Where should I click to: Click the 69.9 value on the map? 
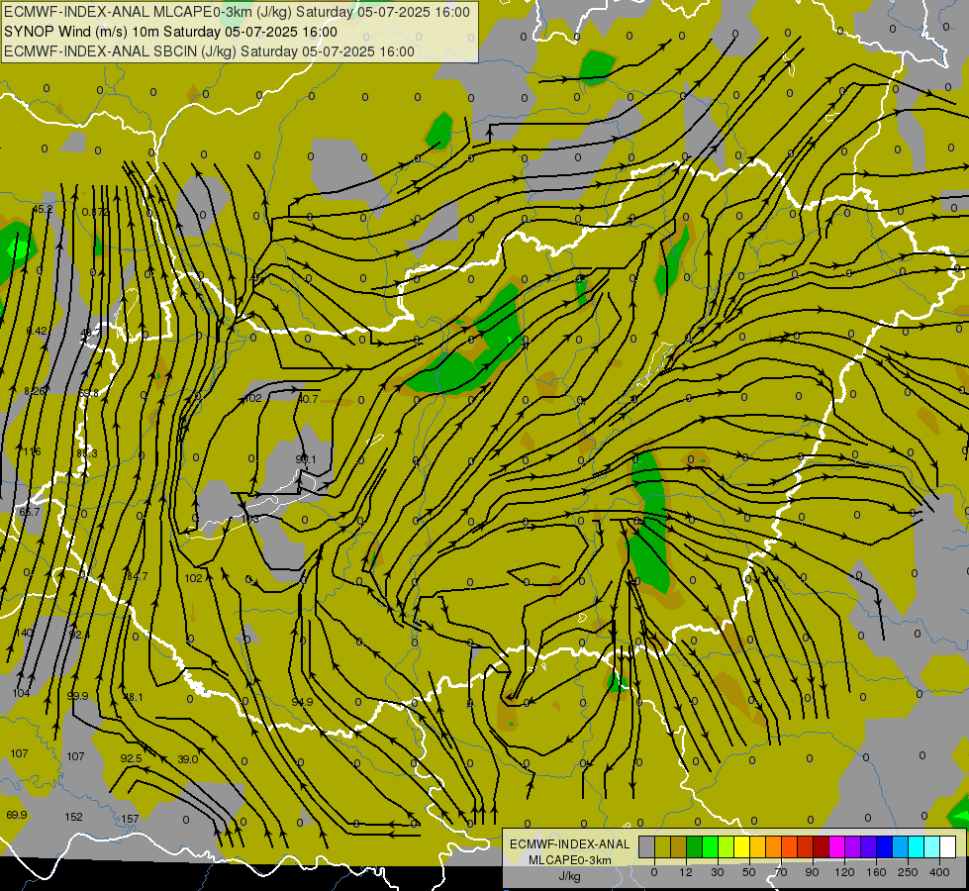tap(17, 815)
